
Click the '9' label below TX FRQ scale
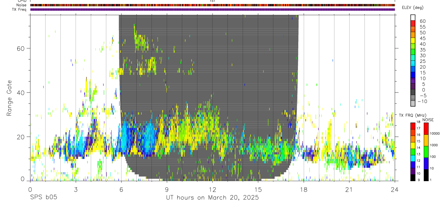click(x=419, y=180)
